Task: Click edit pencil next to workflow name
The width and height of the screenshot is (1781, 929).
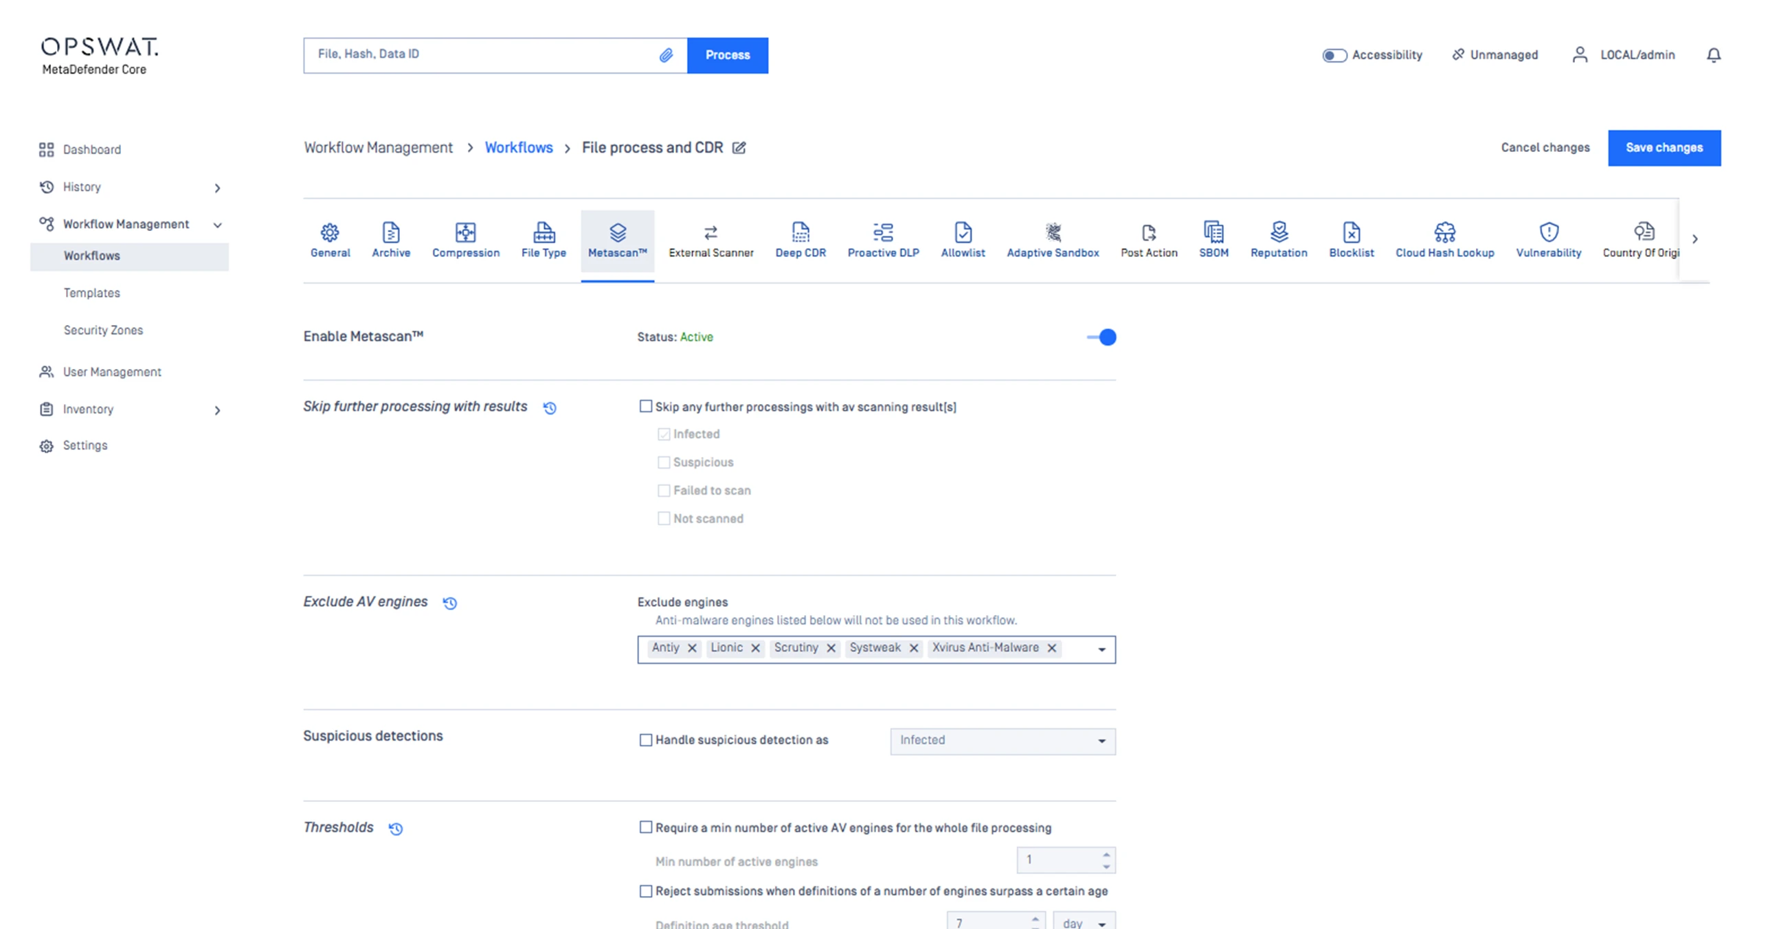Action: pos(739,148)
